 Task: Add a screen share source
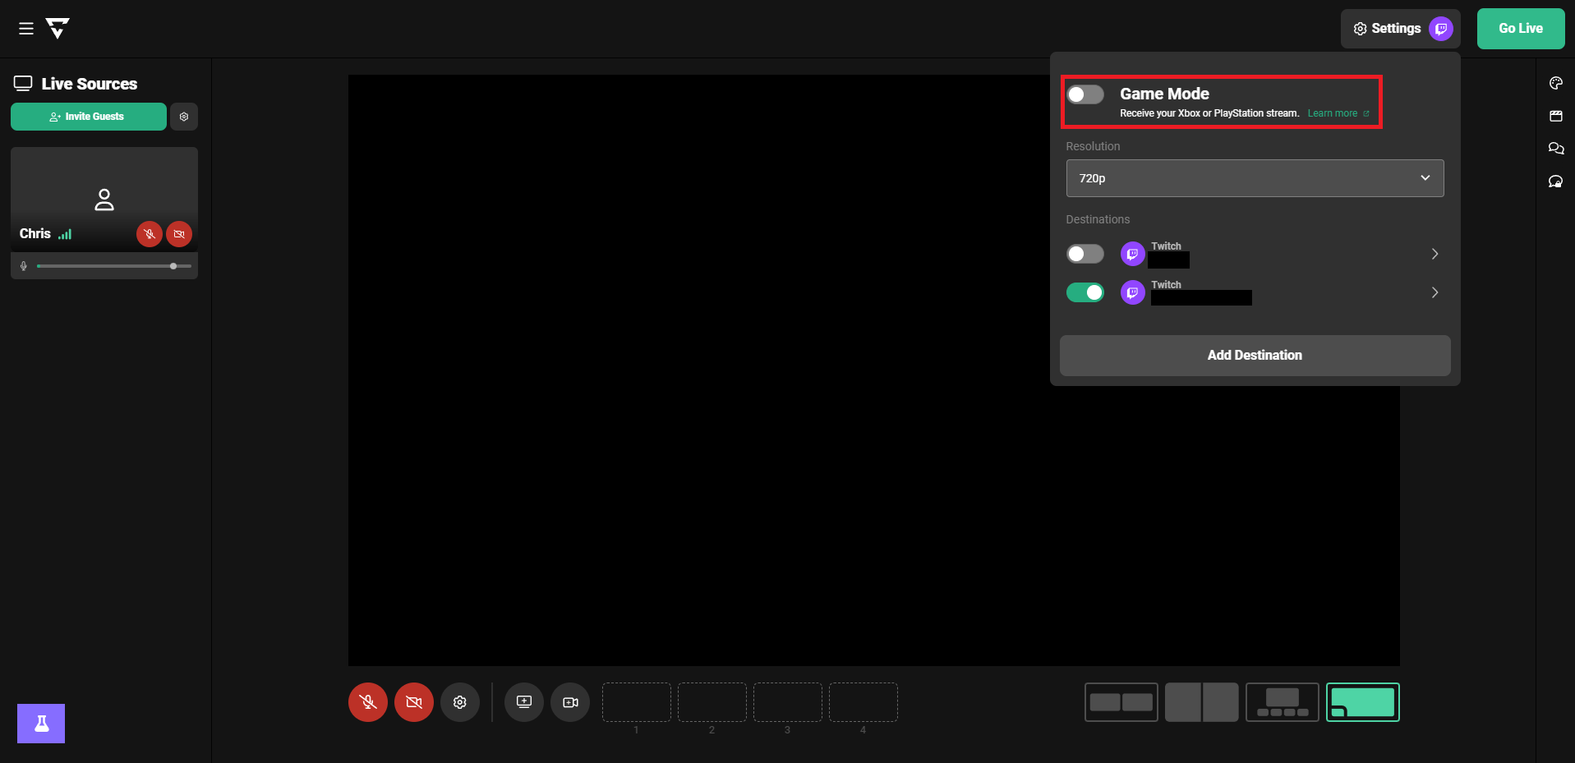point(524,702)
